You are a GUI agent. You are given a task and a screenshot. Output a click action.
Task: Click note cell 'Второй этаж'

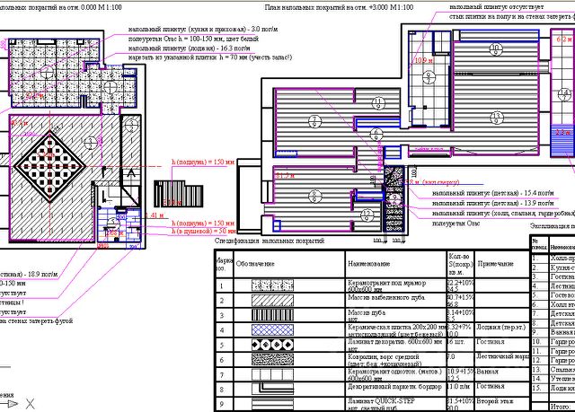click(x=493, y=401)
